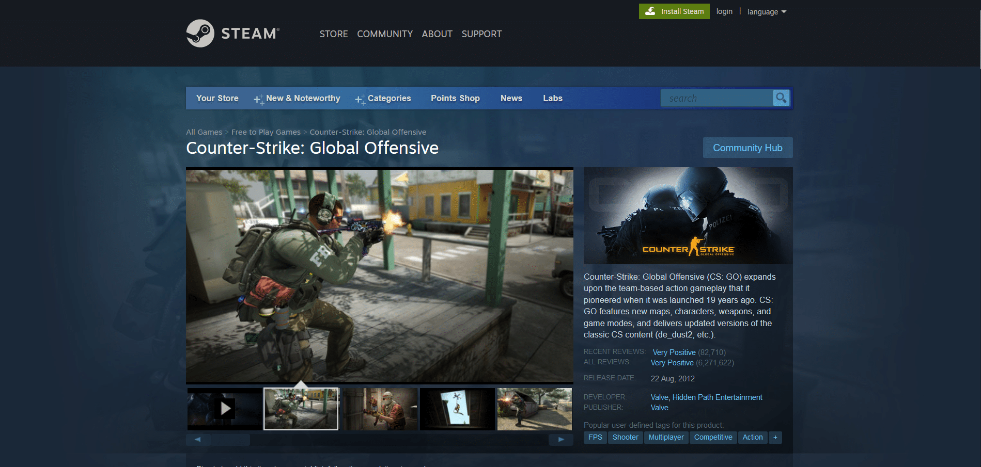Click the search magnifier icon

781,98
